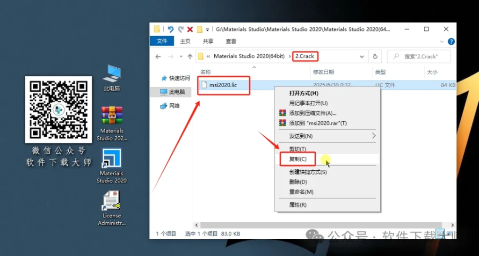
Task: Choose 属性(R) from context menu
Action: click(327, 205)
